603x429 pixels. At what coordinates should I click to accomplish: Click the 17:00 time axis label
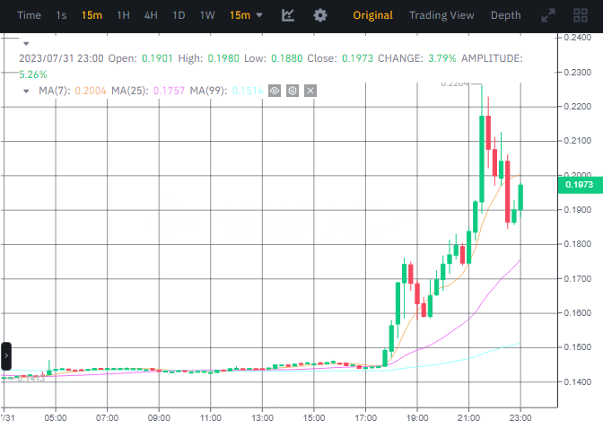pos(365,418)
